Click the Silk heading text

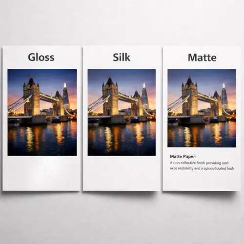pyautogui.click(x=122, y=57)
